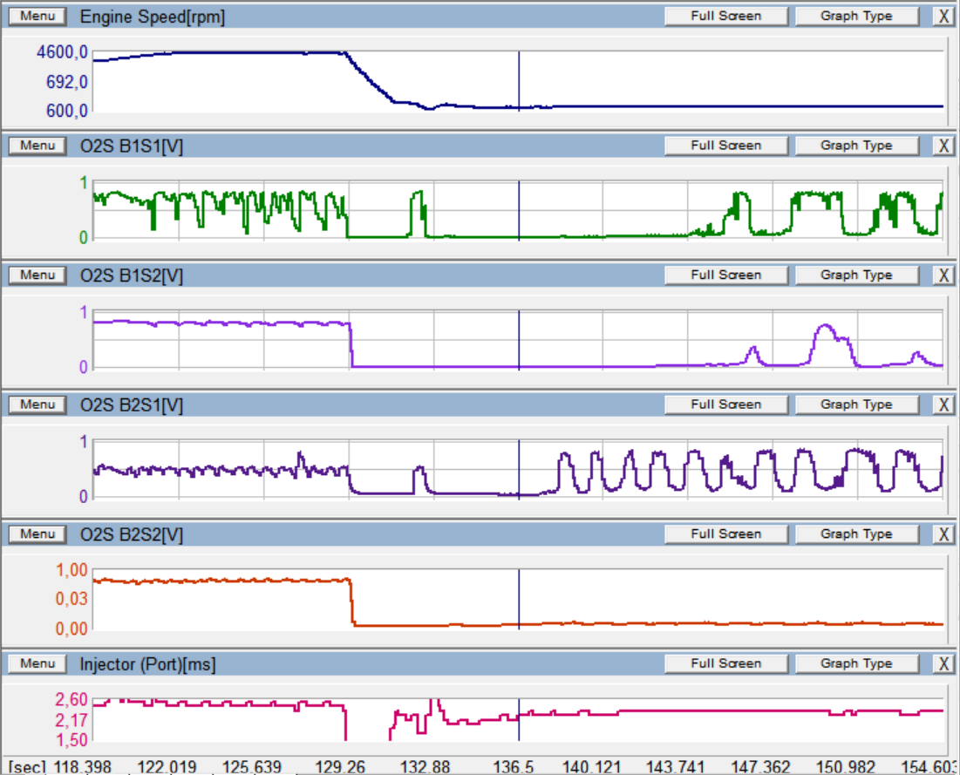The width and height of the screenshot is (960, 775).
Task: View Injector (Port) graph in Full Screen
Action: (x=725, y=663)
